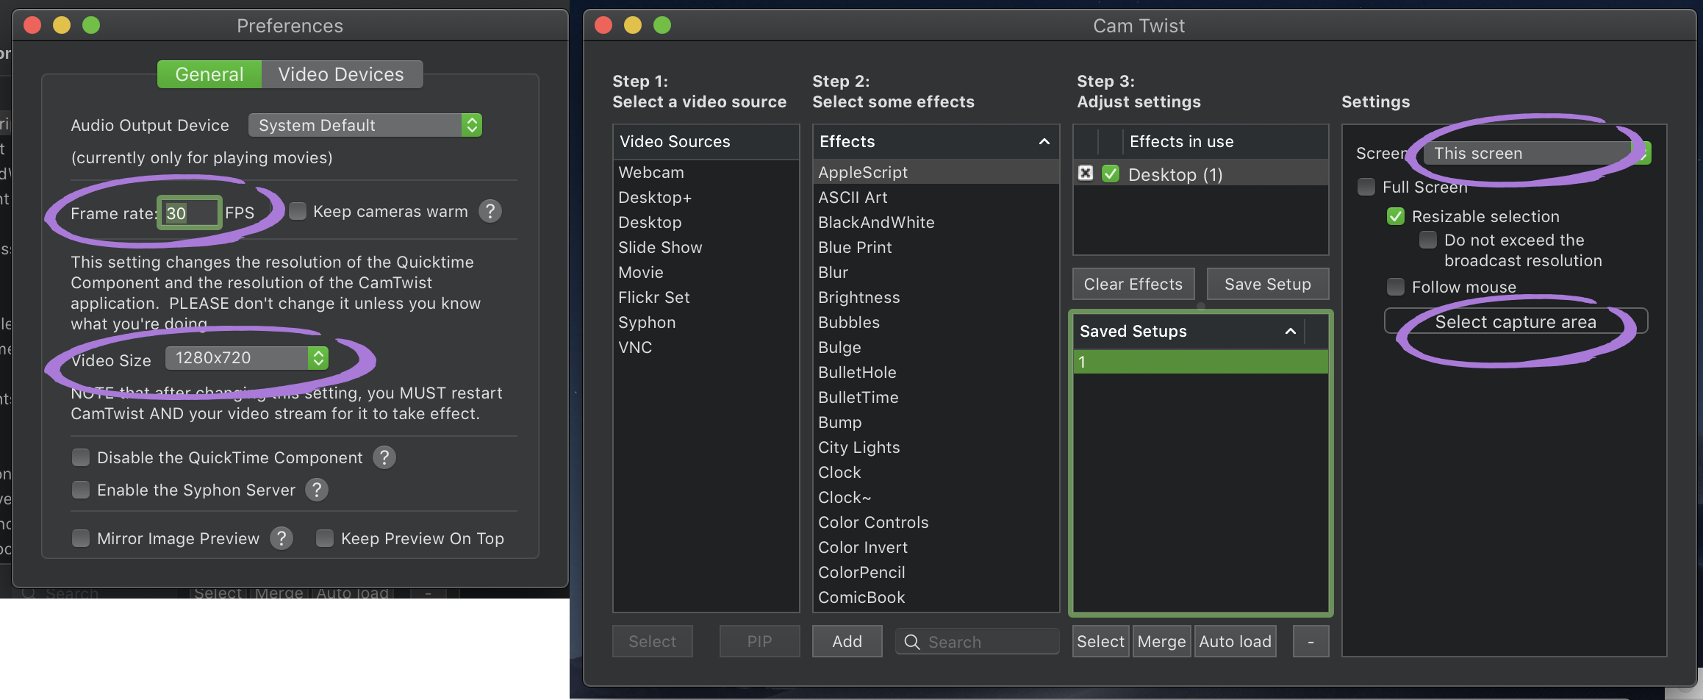
Task: Open the Audio Output Device dropdown
Action: (365, 125)
